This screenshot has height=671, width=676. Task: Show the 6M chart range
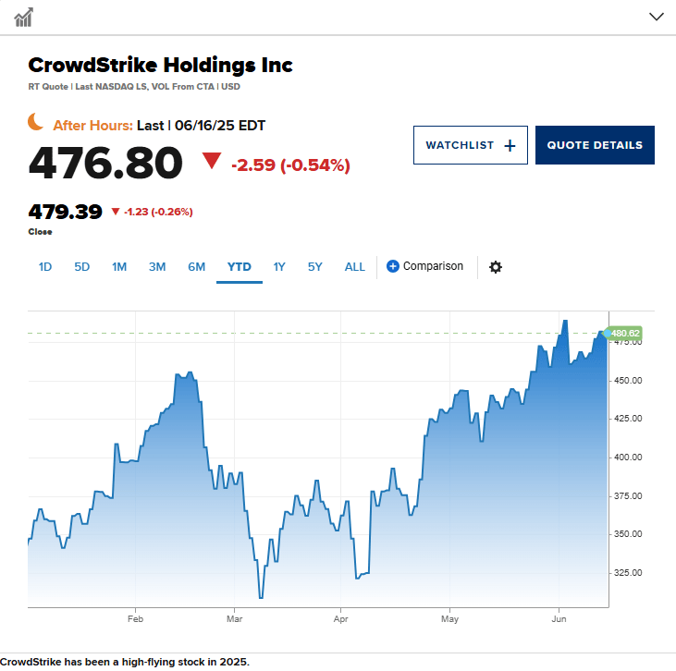click(196, 267)
